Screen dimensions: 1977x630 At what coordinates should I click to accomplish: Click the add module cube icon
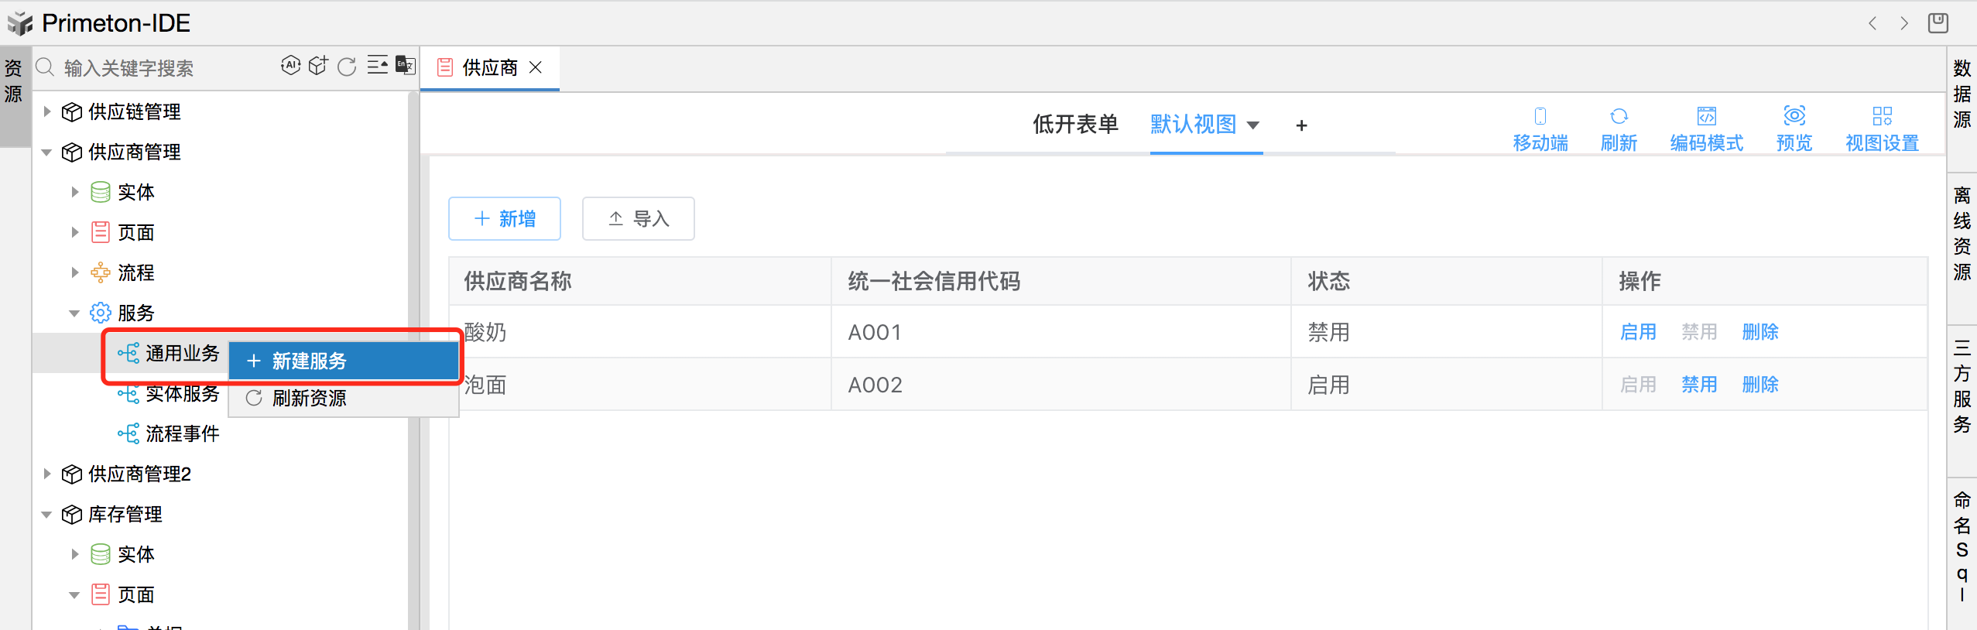click(318, 66)
